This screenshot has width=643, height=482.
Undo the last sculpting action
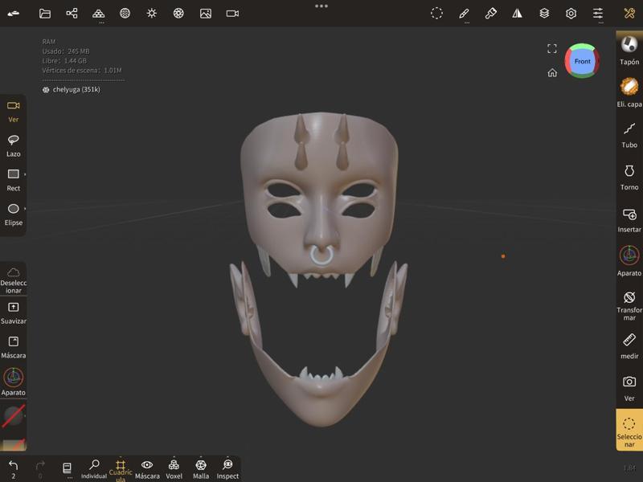13,464
